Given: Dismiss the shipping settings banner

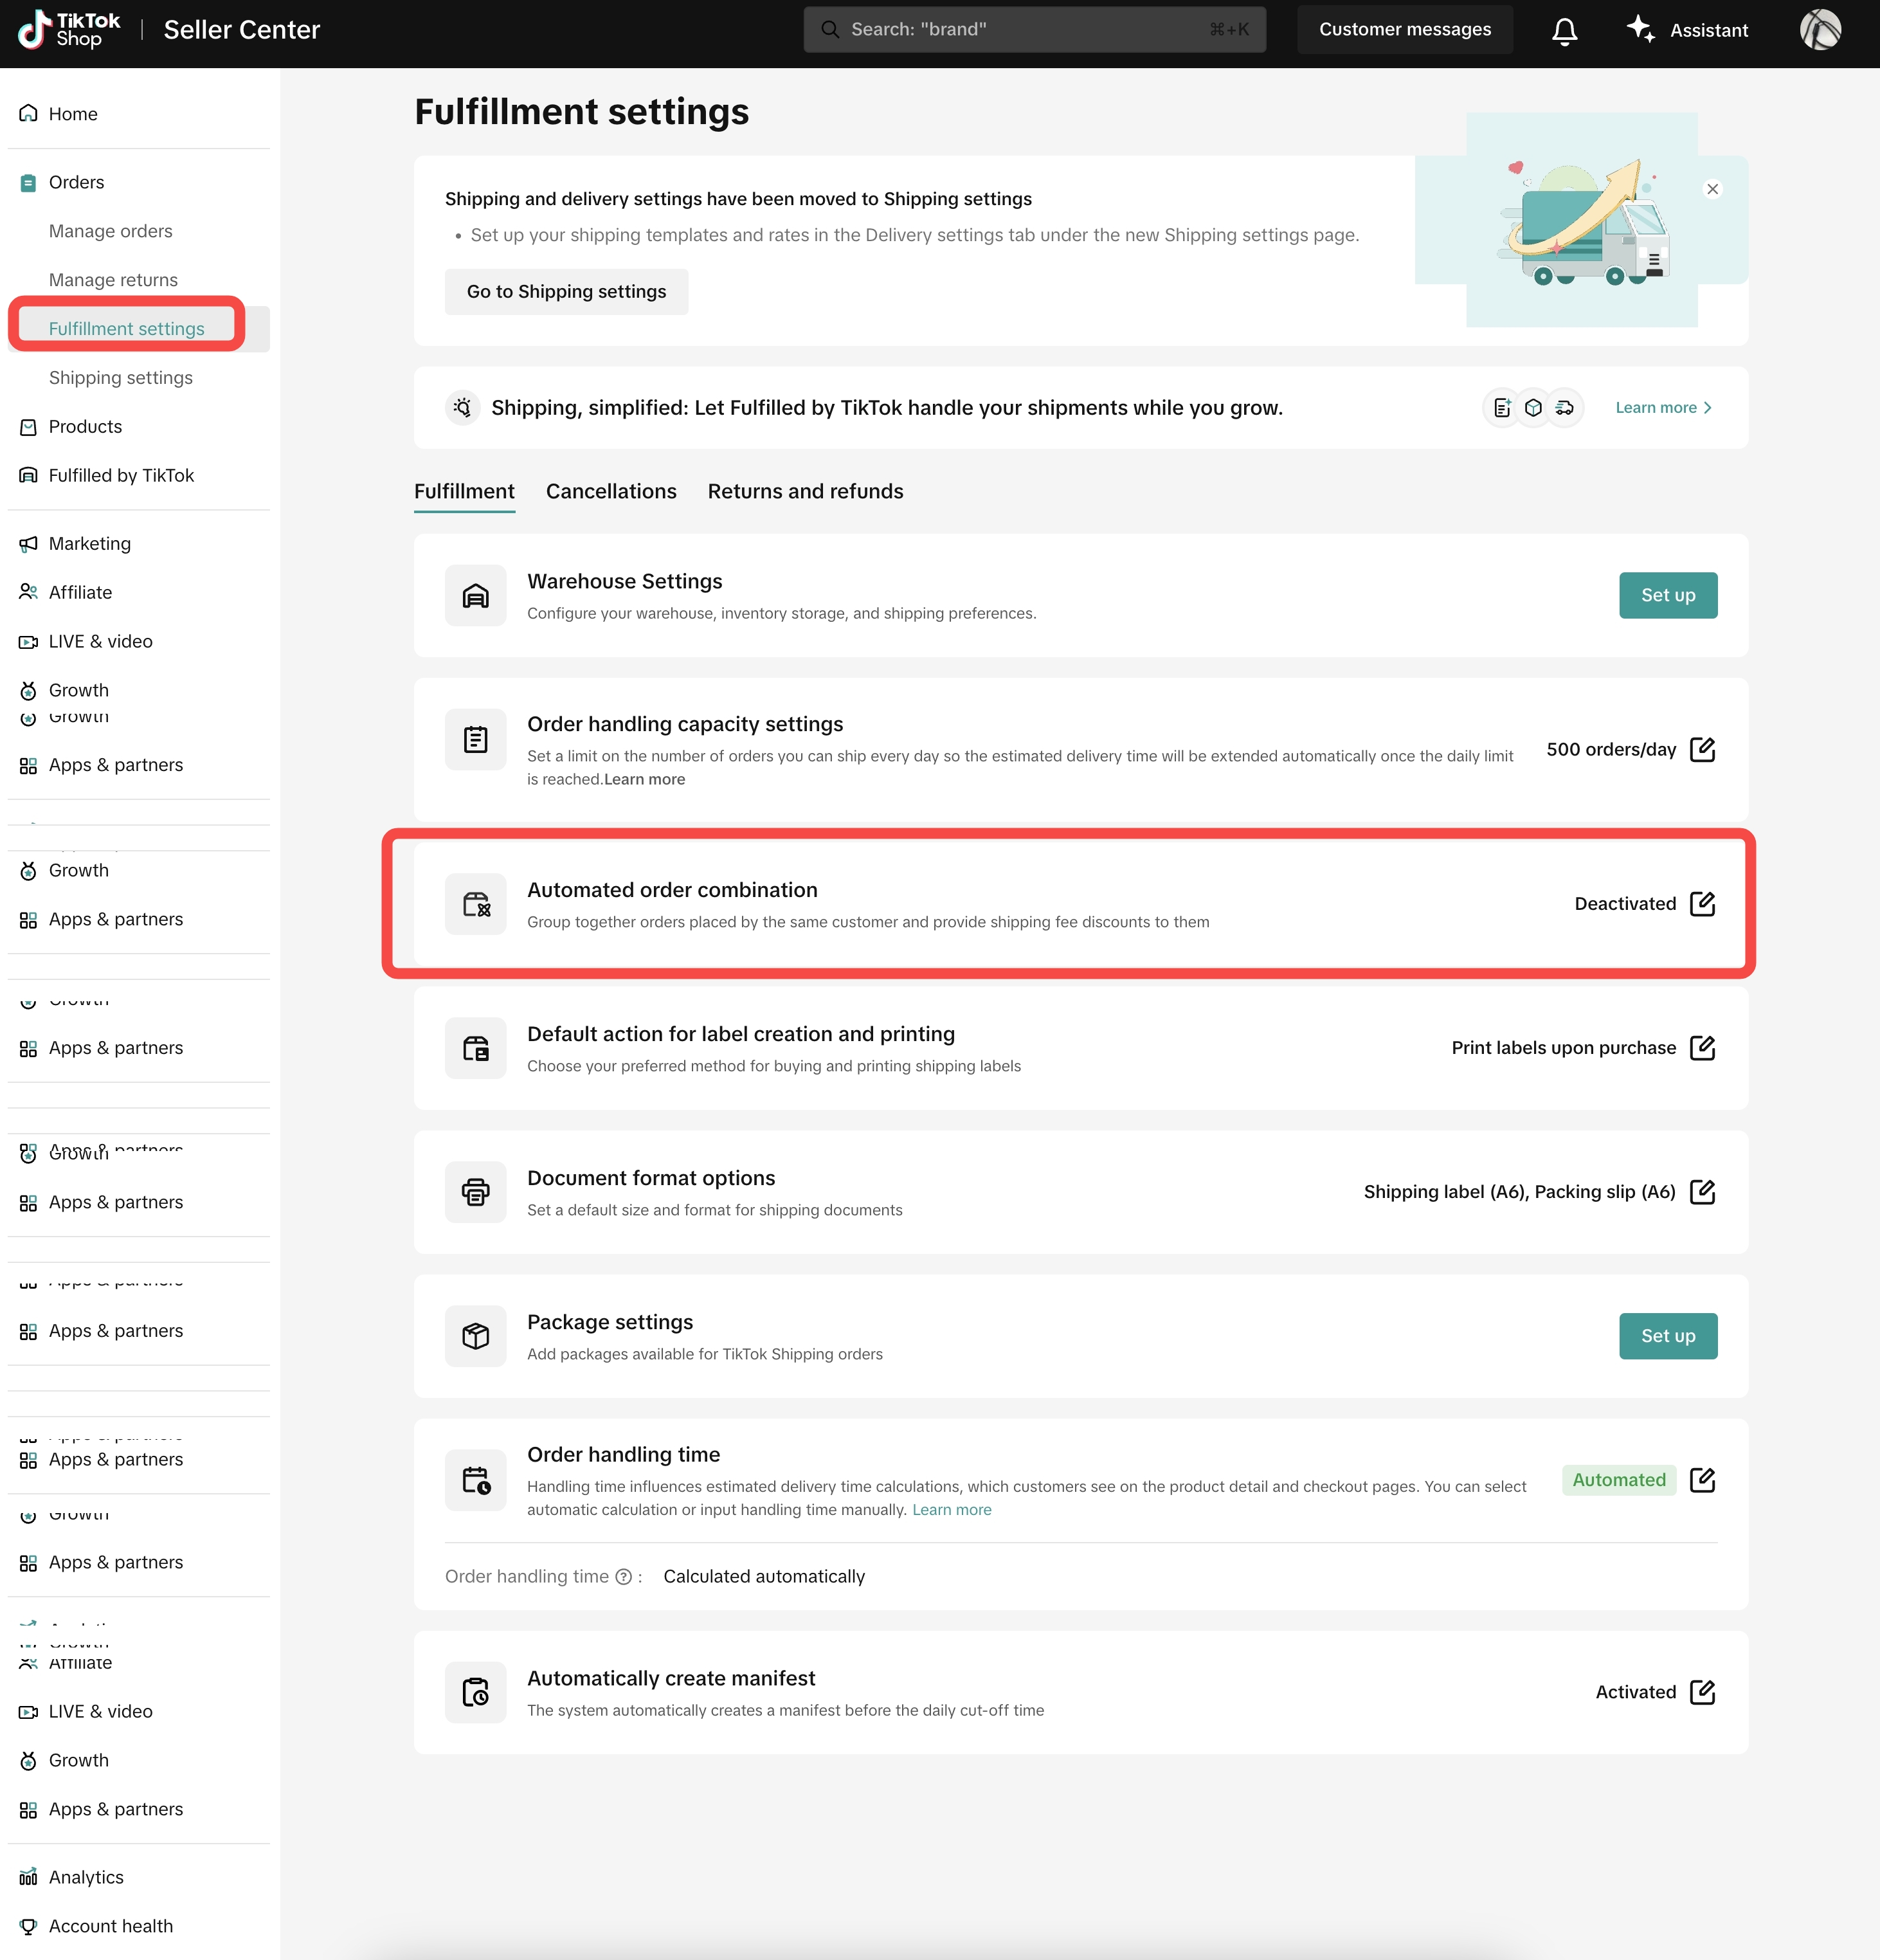Looking at the screenshot, I should pyautogui.click(x=1713, y=189).
